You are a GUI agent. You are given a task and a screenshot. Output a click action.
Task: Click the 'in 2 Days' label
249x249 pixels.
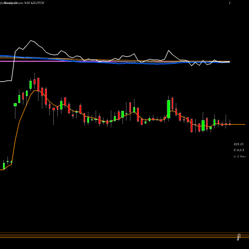click(x=240, y=156)
